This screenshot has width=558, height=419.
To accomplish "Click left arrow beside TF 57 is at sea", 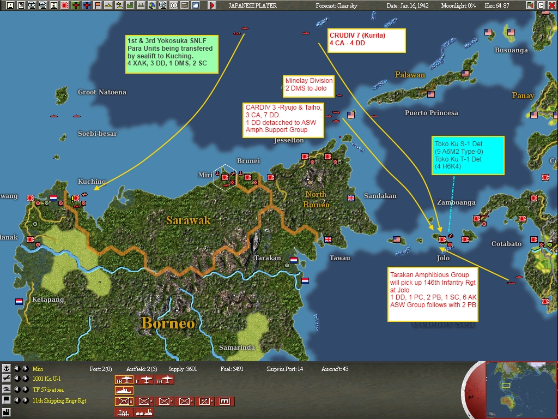I will (17, 390).
